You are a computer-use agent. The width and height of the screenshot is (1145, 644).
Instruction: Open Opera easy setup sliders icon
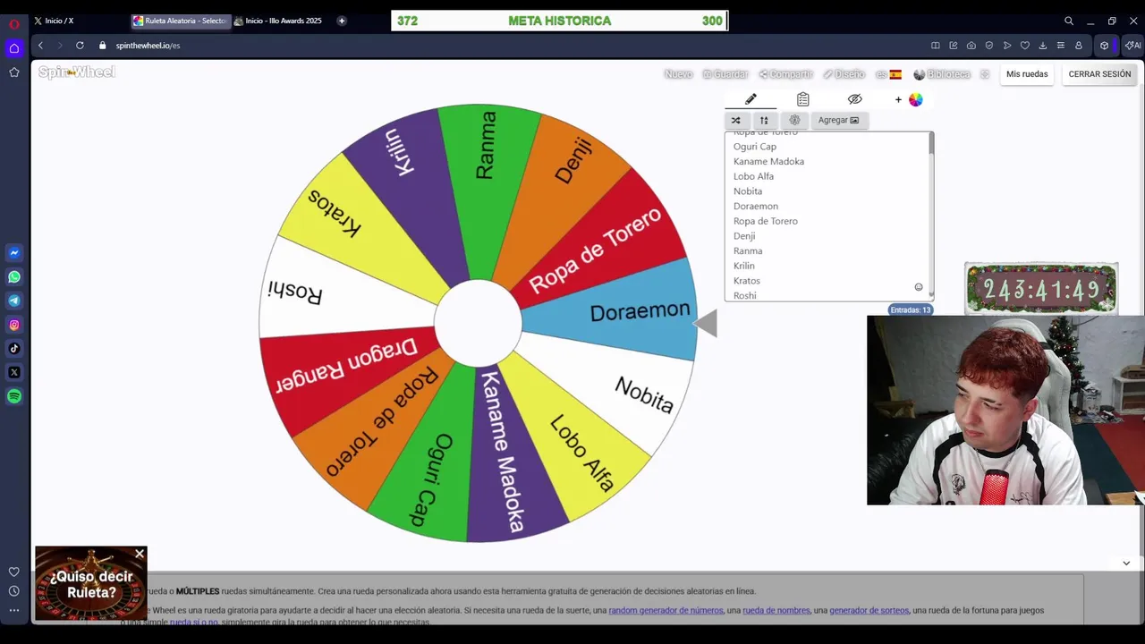[x=1061, y=46]
